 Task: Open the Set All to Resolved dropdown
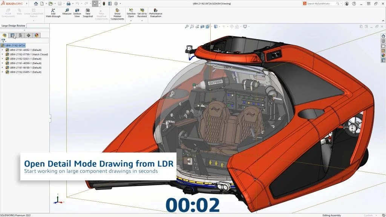142,20
